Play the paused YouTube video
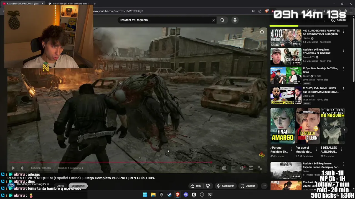The image size is (355, 199). point(13,168)
